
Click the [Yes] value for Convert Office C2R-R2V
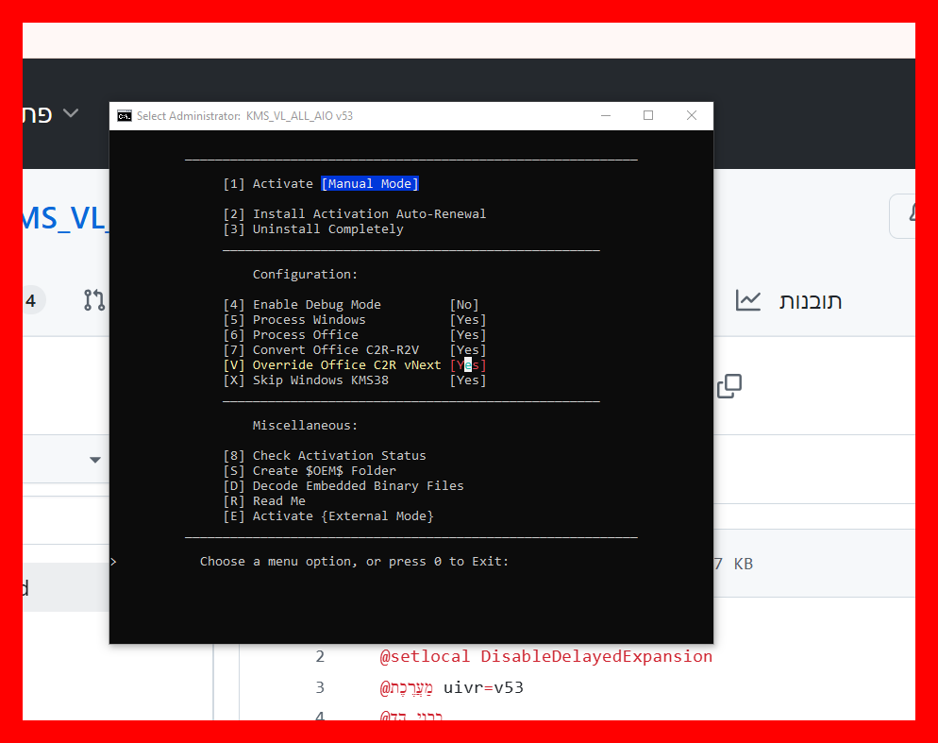468,349
